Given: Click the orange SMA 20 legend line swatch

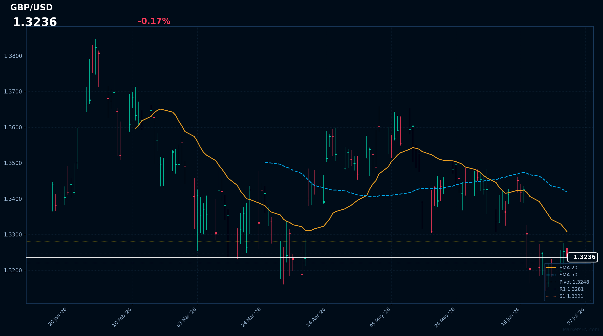Looking at the screenshot, I should tap(551, 268).
